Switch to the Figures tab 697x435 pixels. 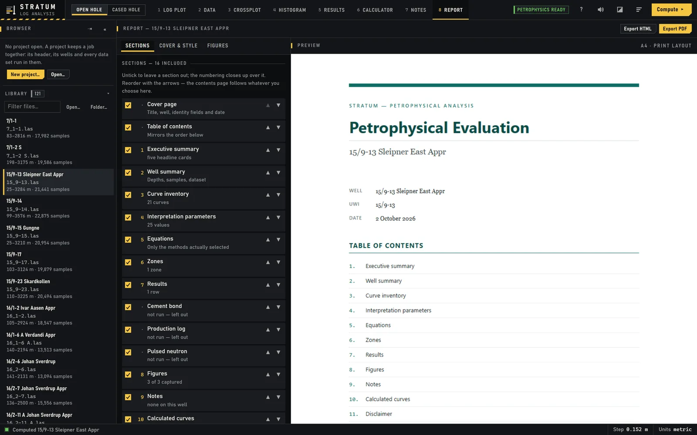pos(217,46)
